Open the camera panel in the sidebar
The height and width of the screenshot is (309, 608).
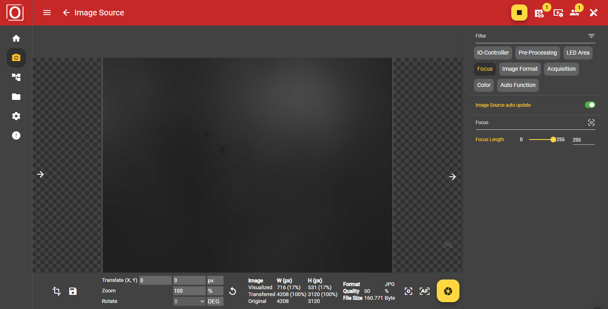click(16, 57)
